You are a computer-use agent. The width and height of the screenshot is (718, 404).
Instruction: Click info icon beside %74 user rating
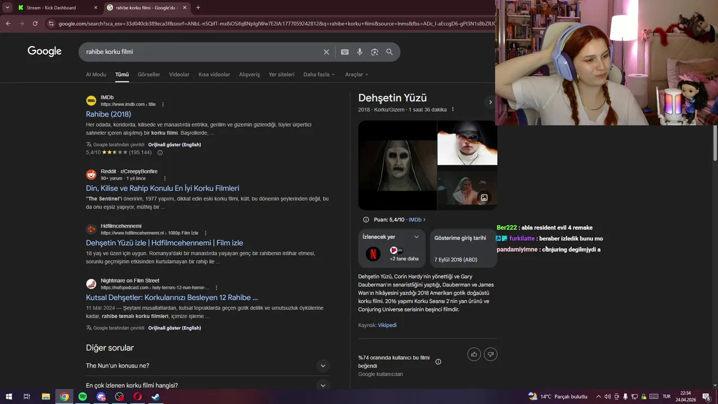[x=438, y=362]
